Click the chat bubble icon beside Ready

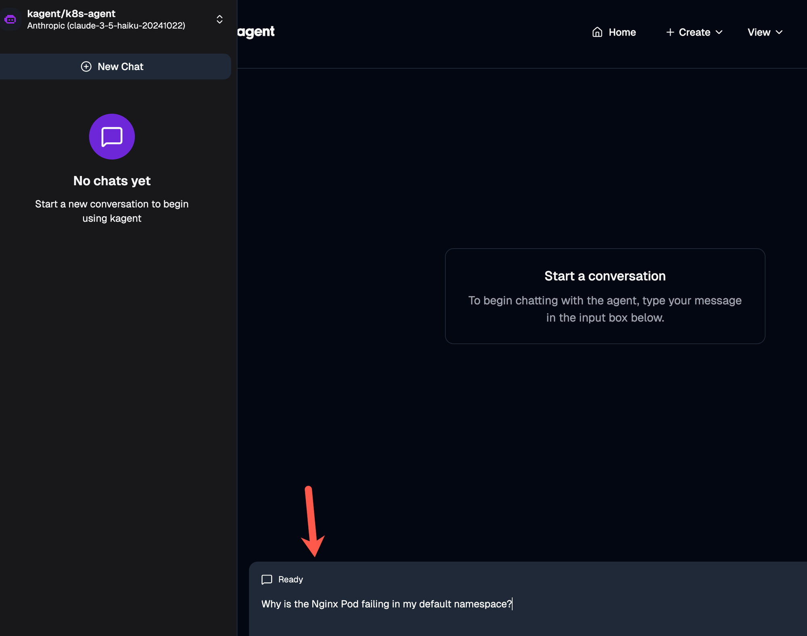267,580
